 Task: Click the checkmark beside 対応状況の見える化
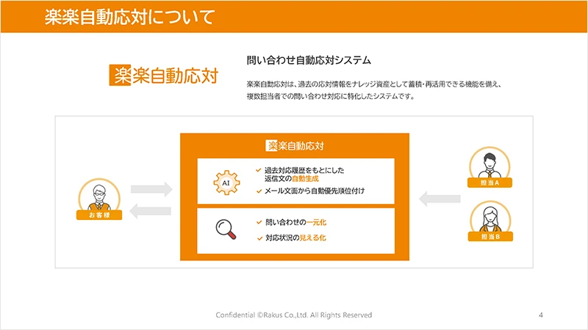point(259,238)
